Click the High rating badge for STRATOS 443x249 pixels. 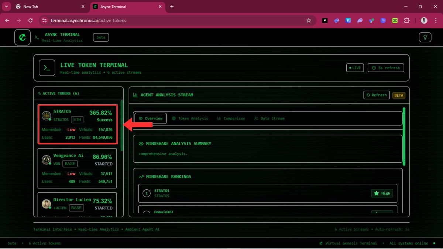point(382,193)
